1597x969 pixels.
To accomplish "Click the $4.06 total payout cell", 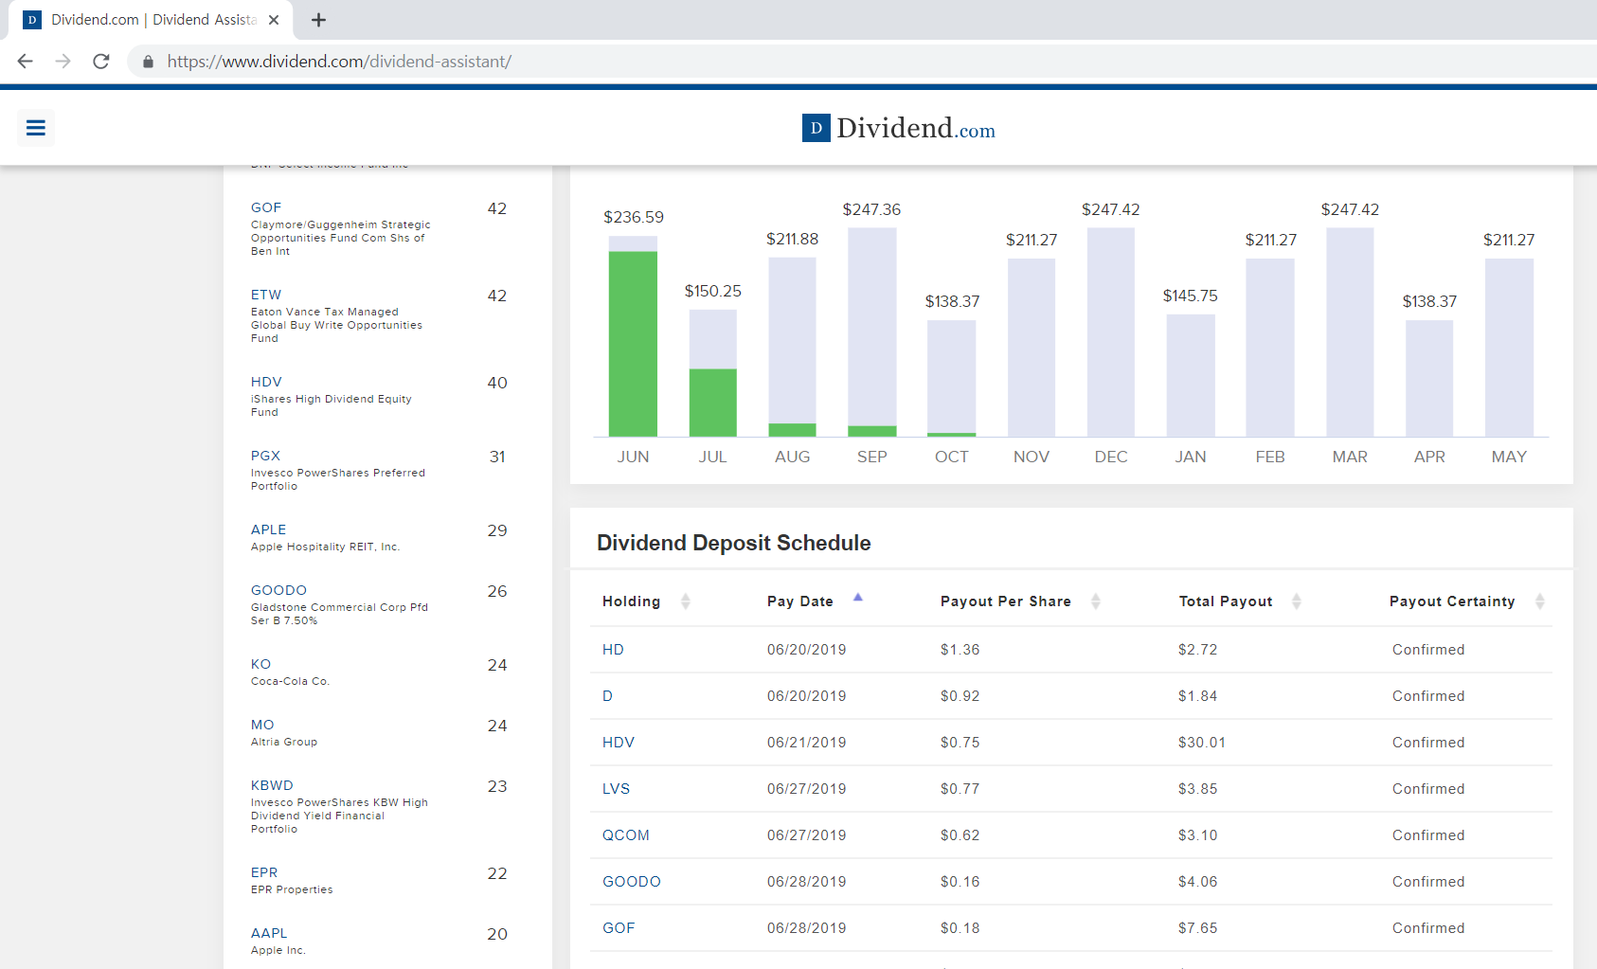I will point(1197,882).
